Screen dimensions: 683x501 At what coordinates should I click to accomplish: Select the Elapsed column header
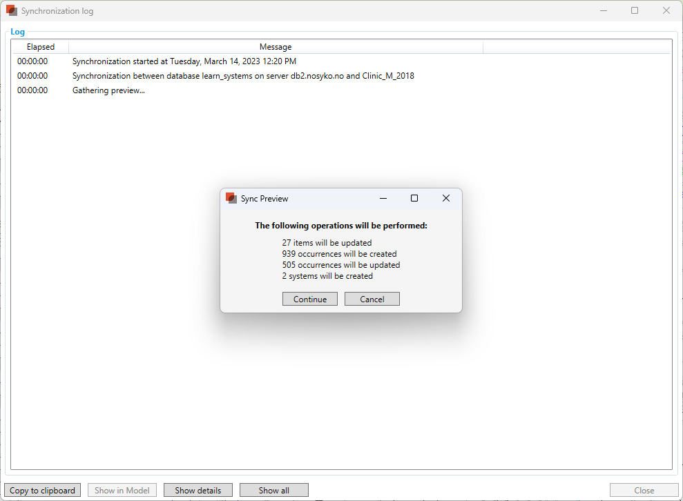[x=41, y=46]
